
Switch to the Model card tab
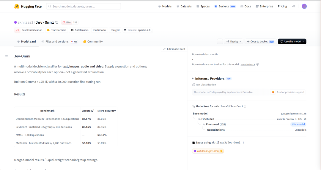tap(26, 41)
